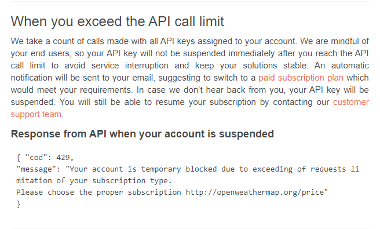Screen dimensions: 380x229
Task: Click 'You will still be able to resume'
Action: tap(120, 102)
